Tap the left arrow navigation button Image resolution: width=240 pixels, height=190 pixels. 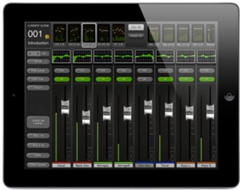pos(30,54)
